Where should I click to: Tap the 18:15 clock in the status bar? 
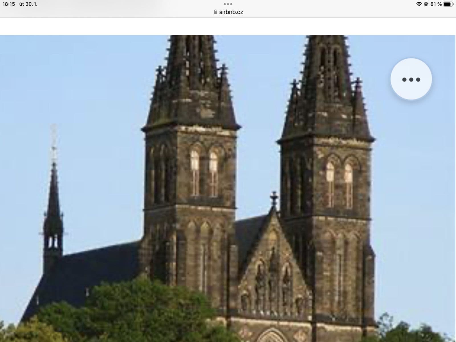click(x=9, y=4)
